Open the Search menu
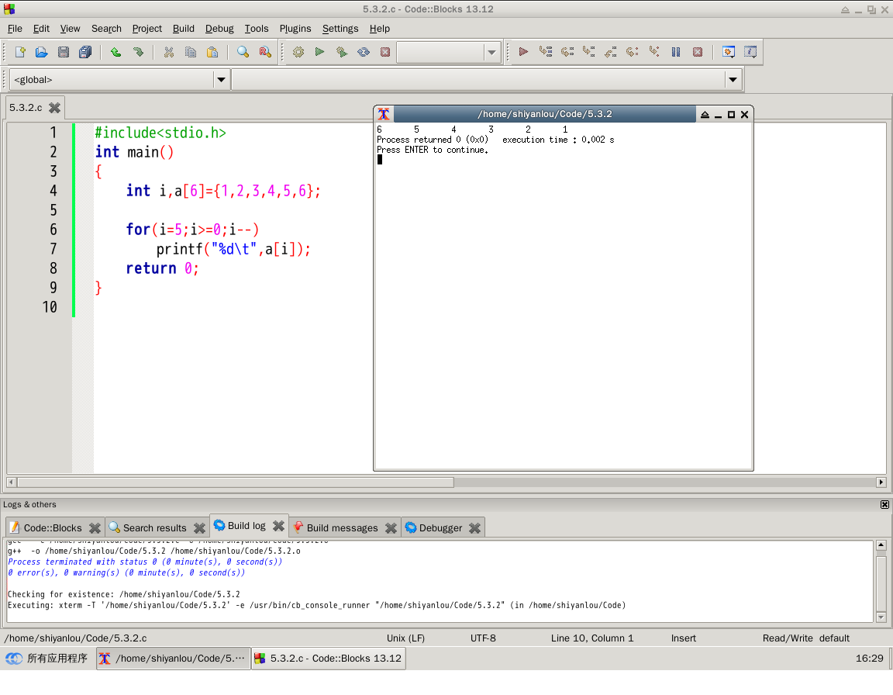The image size is (893, 695). pos(106,29)
